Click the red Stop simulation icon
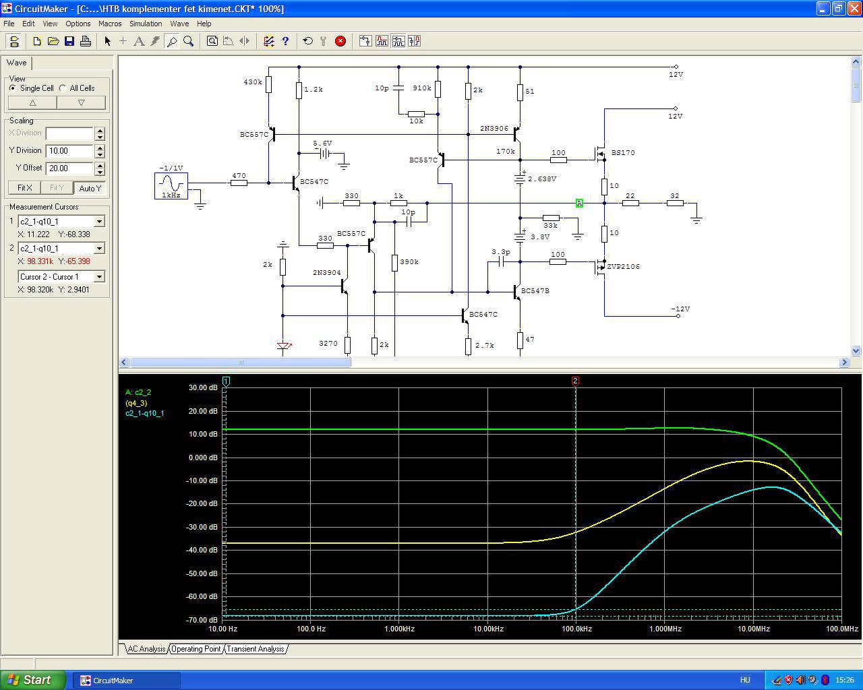 coord(340,41)
